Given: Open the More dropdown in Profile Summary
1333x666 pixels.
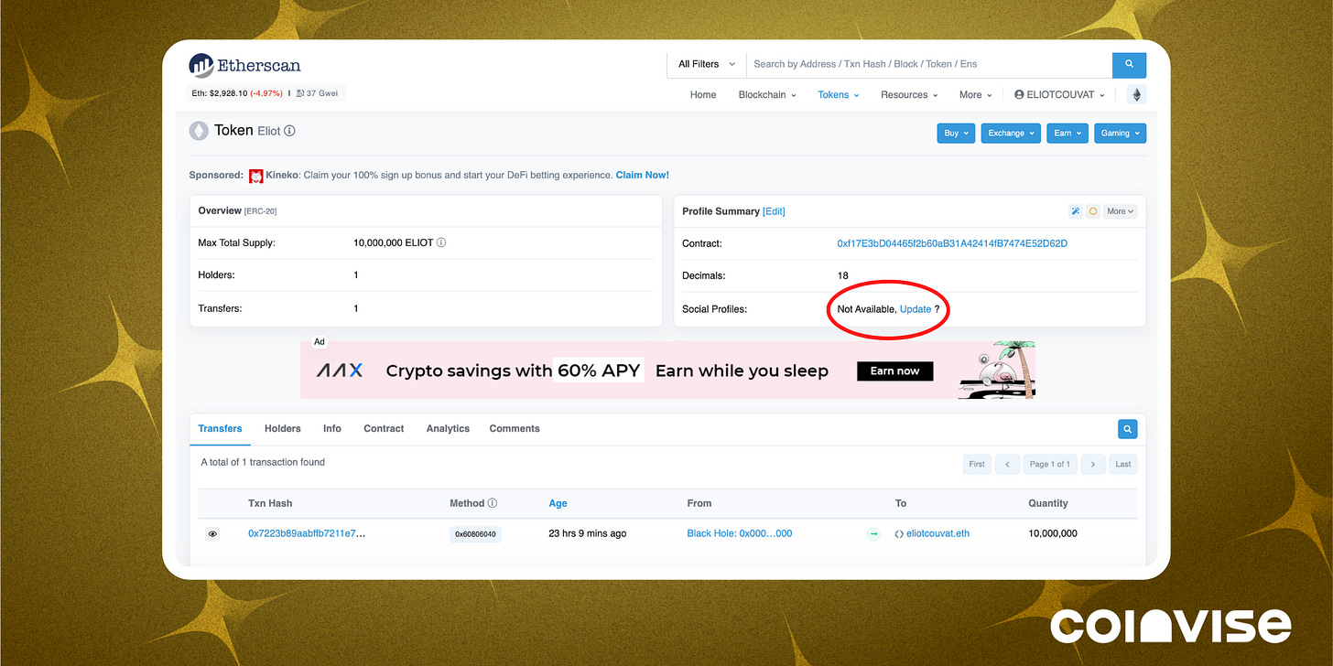Looking at the screenshot, I should point(1120,211).
